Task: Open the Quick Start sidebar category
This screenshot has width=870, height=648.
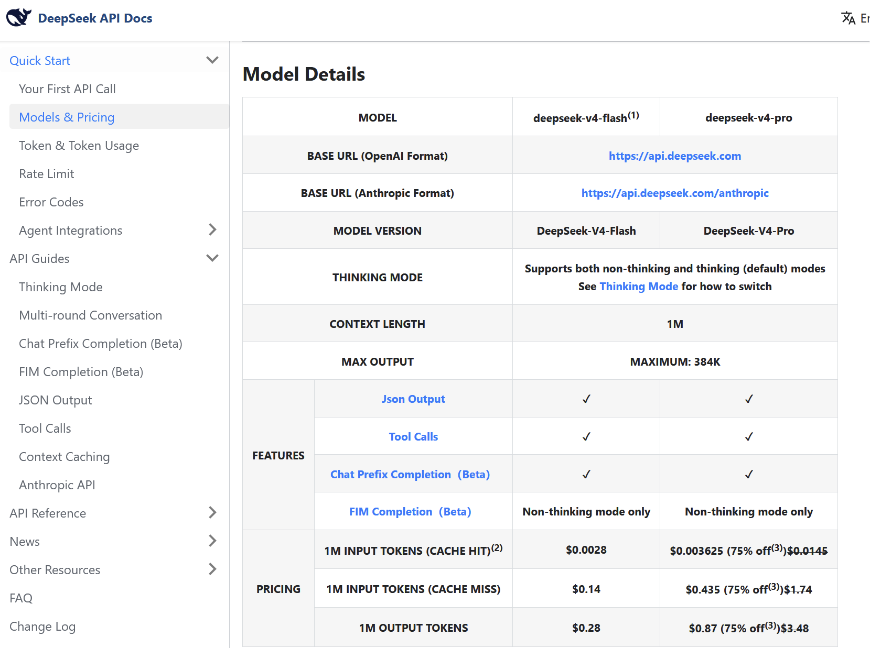Action: click(40, 61)
